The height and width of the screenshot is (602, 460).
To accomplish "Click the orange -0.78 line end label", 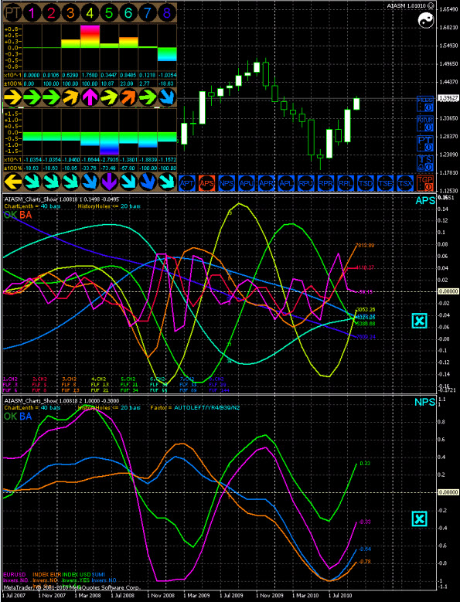I will tap(364, 562).
